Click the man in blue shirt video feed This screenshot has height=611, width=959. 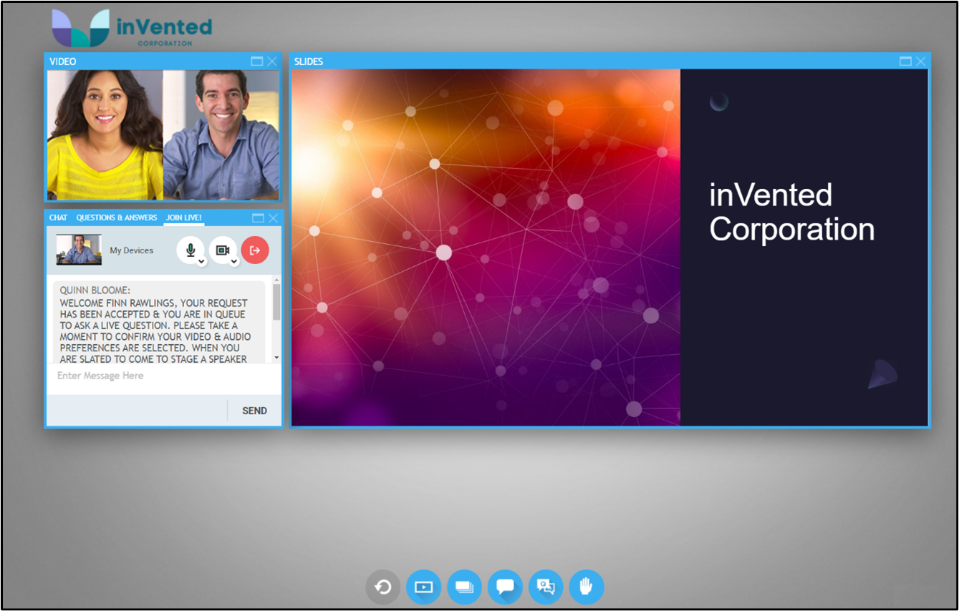click(221, 135)
